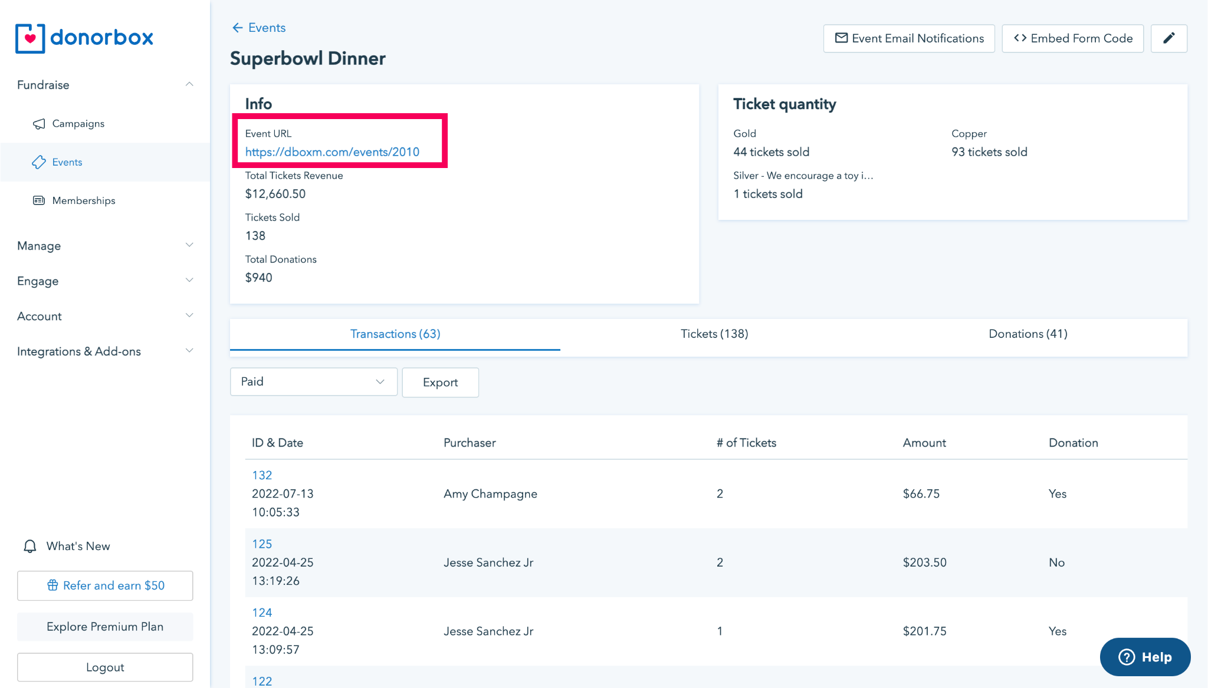Click the Silver ticket type label
The height and width of the screenshot is (688, 1208).
pyautogui.click(x=803, y=176)
